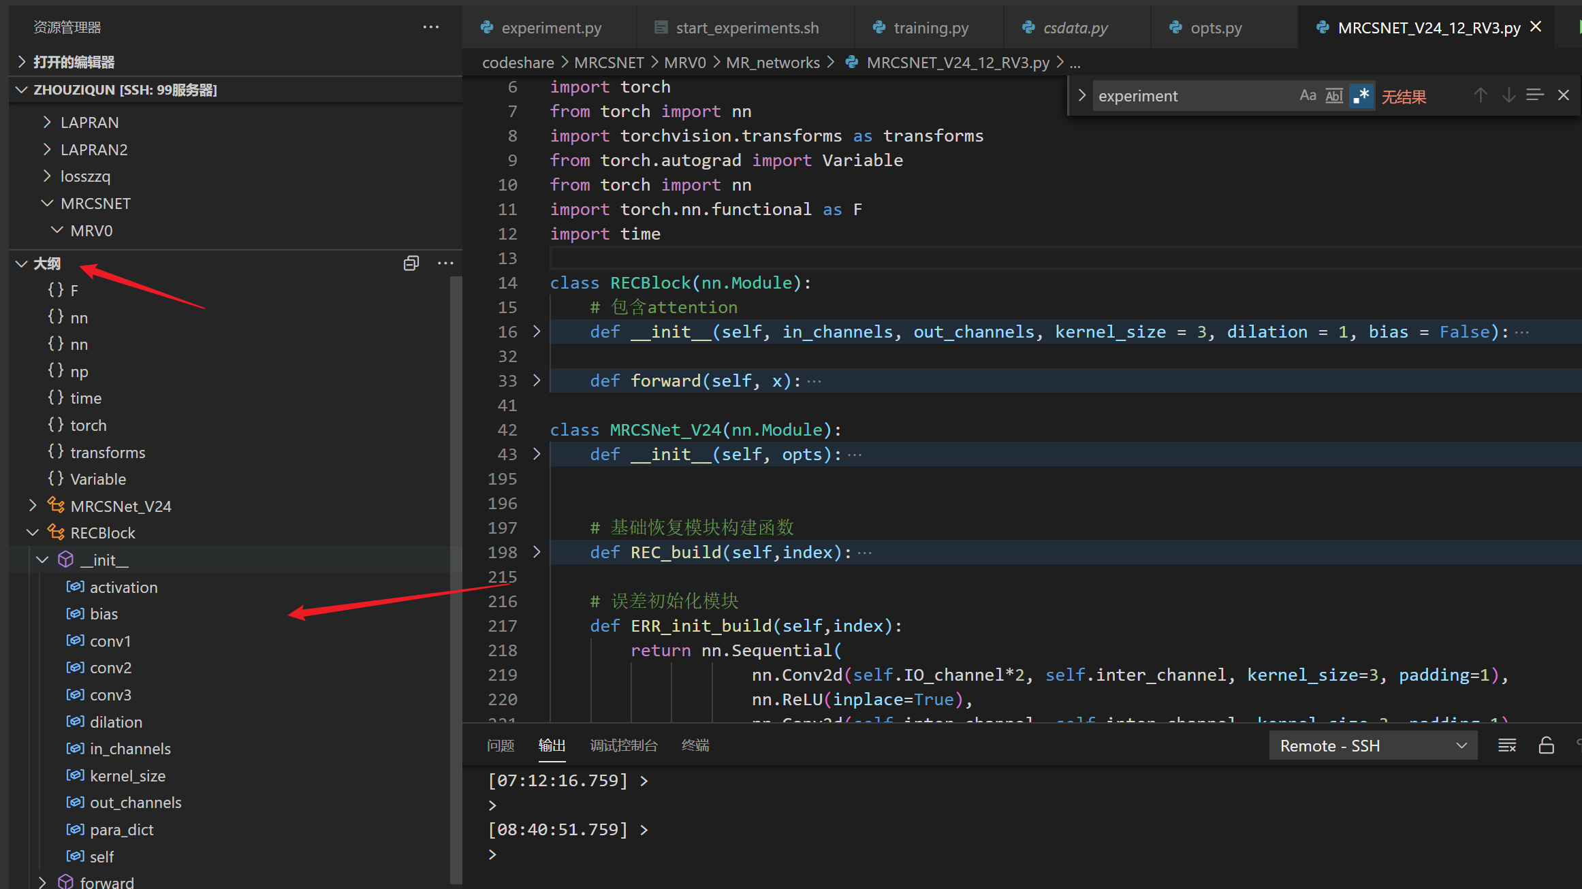Click Find in Selection icon

[1535, 96]
